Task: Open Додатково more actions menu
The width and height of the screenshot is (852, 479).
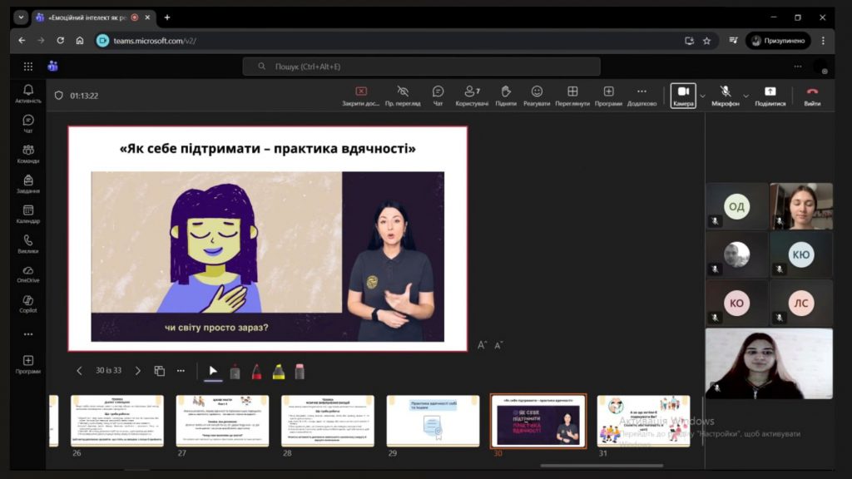Action: pyautogui.click(x=641, y=95)
